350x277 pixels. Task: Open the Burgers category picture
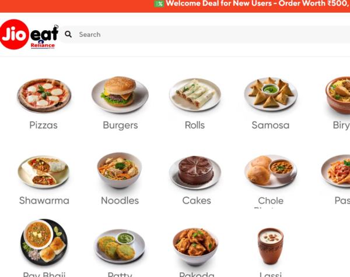(120, 95)
